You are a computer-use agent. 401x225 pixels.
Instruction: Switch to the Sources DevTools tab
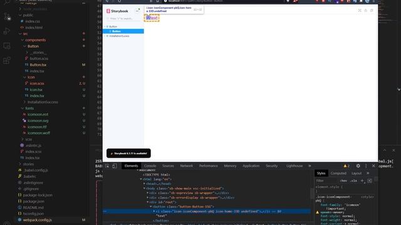(168, 166)
